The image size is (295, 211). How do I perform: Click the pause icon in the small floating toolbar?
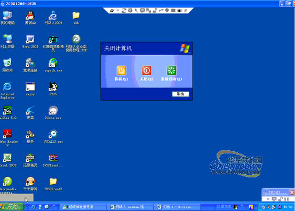[286, 199]
